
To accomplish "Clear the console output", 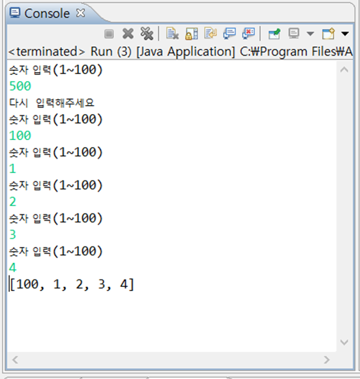I will coord(172,34).
